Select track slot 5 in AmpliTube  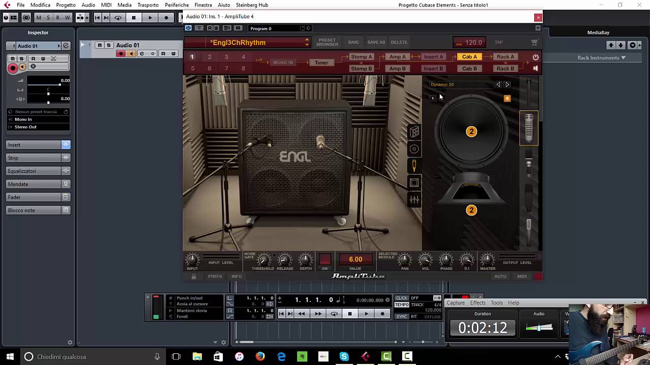point(192,68)
